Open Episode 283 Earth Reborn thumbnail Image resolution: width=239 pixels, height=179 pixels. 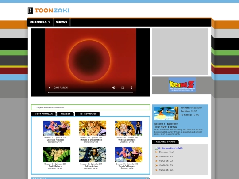pos(57,155)
